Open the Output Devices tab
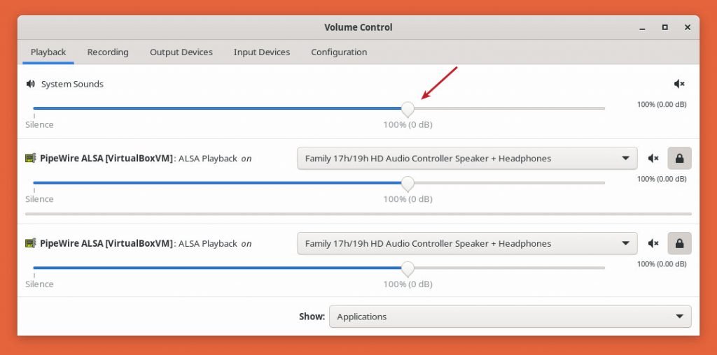Image resolution: width=717 pixels, height=355 pixels. pyautogui.click(x=181, y=52)
